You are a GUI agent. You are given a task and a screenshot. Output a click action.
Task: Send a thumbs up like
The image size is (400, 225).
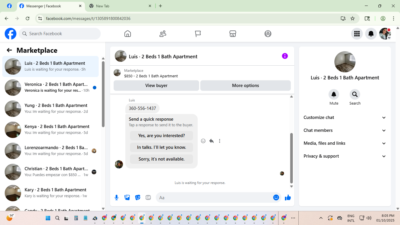click(288, 197)
